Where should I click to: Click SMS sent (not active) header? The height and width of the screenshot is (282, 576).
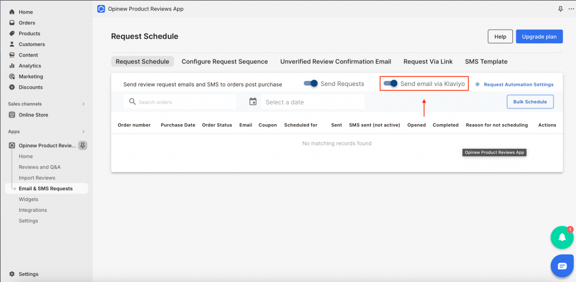click(374, 125)
